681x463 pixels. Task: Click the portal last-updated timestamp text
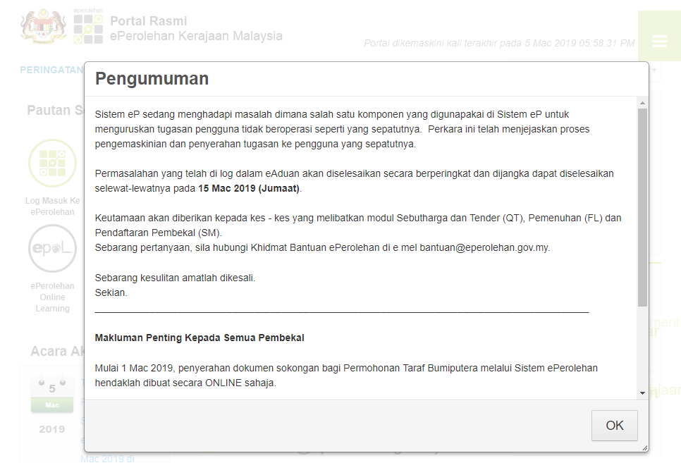499,43
